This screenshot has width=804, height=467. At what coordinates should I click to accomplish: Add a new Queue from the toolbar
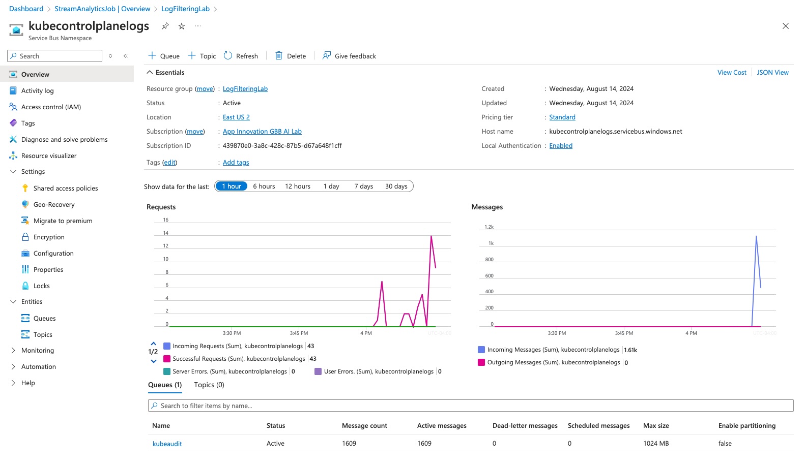(x=164, y=56)
